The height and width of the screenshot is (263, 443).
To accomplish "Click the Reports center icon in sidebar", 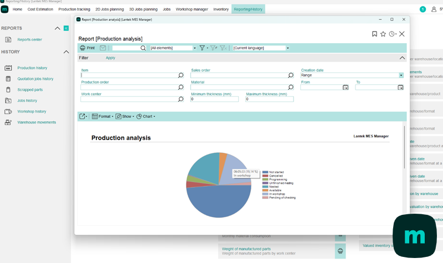I will [8, 39].
